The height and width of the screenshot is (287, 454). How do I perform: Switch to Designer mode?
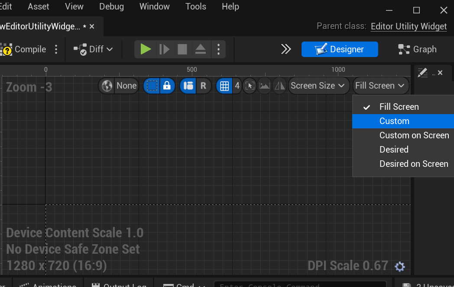pyautogui.click(x=340, y=49)
